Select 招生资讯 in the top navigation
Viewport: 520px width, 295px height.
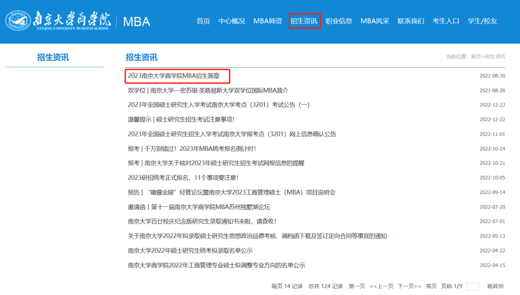coord(304,21)
